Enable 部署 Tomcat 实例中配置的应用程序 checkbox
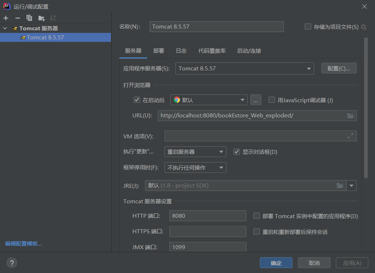The height and width of the screenshot is (273, 375). click(257, 216)
